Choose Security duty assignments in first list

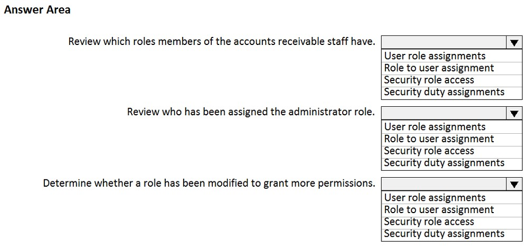pos(451,93)
